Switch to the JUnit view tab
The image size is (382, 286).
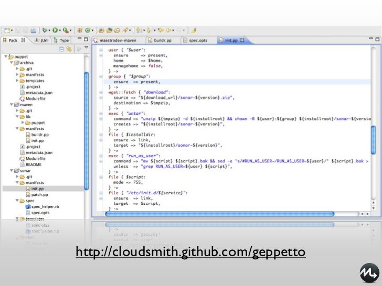41,40
